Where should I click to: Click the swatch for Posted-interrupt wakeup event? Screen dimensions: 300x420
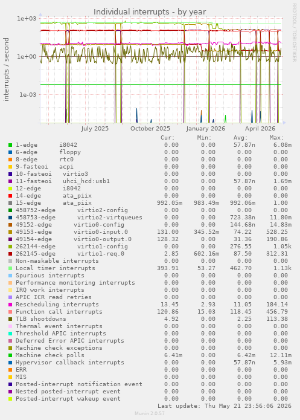[10, 399]
